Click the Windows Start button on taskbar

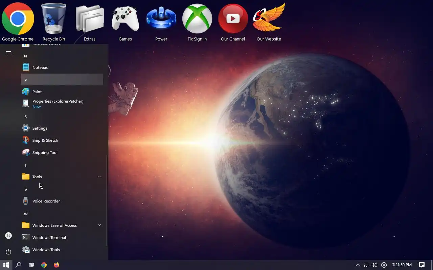(x=6, y=265)
